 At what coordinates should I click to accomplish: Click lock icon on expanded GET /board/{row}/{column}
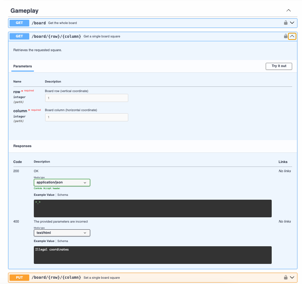click(286, 36)
